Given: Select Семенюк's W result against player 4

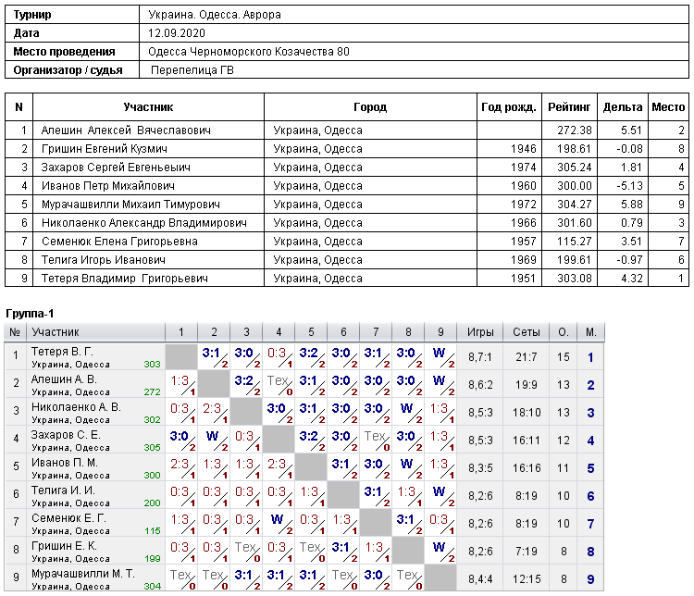Looking at the screenshot, I should click(279, 523).
